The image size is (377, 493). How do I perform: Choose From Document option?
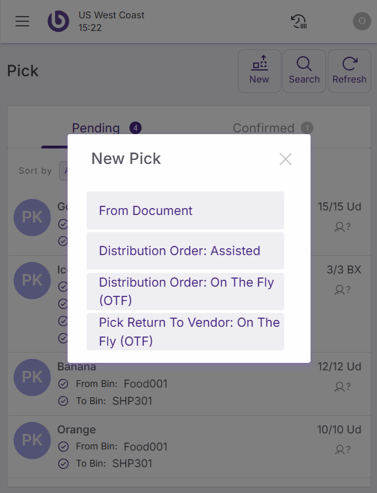click(185, 210)
